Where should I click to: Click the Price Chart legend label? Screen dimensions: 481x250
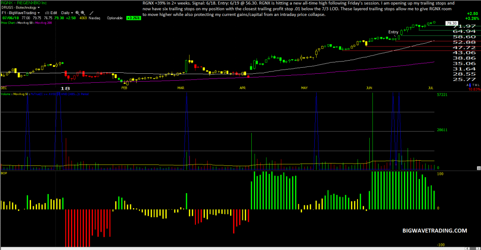point(8,23)
